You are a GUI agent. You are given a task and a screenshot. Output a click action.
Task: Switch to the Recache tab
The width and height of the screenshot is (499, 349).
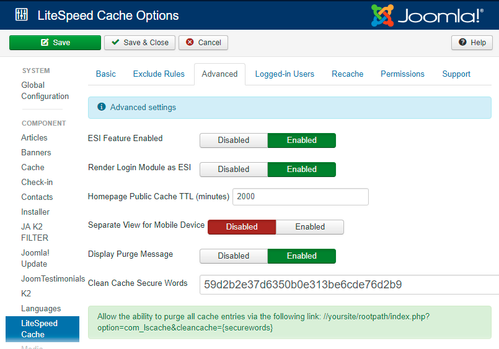(348, 74)
